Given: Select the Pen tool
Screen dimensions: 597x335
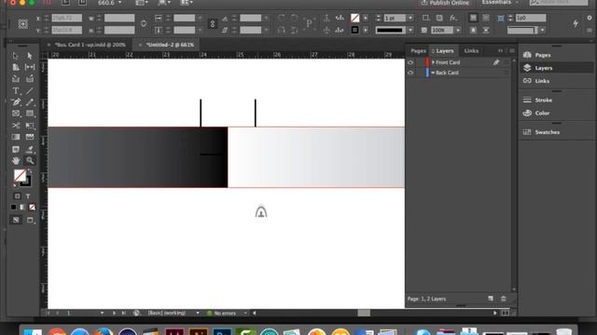Looking at the screenshot, I should (x=16, y=102).
